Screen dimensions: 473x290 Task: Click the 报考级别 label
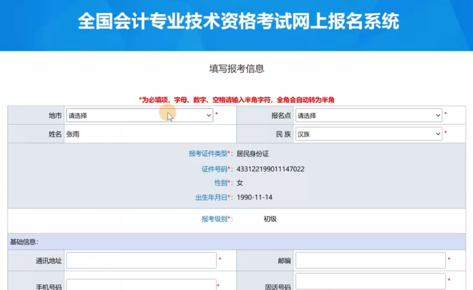click(x=215, y=219)
